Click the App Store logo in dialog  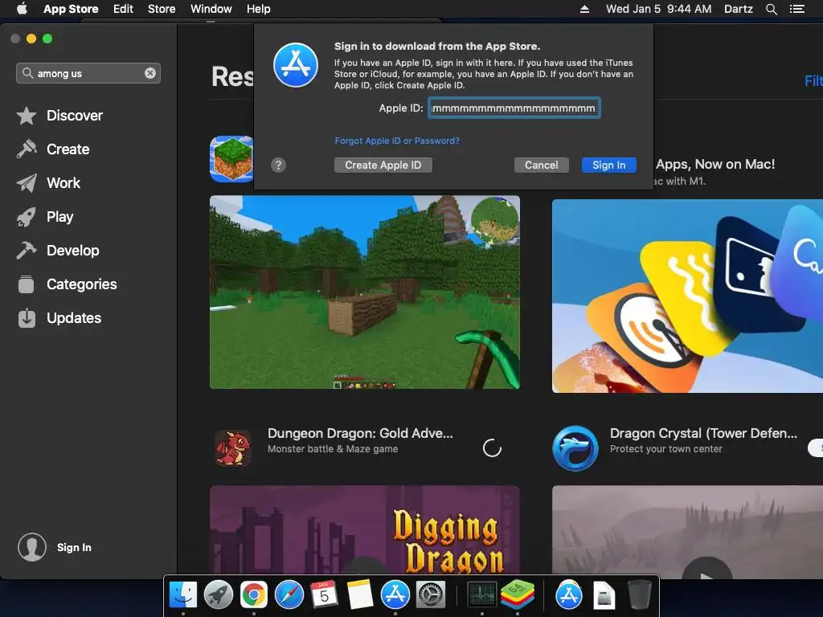click(296, 65)
